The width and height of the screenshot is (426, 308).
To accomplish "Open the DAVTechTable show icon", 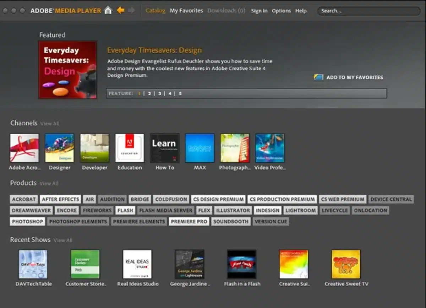I will tap(33, 264).
